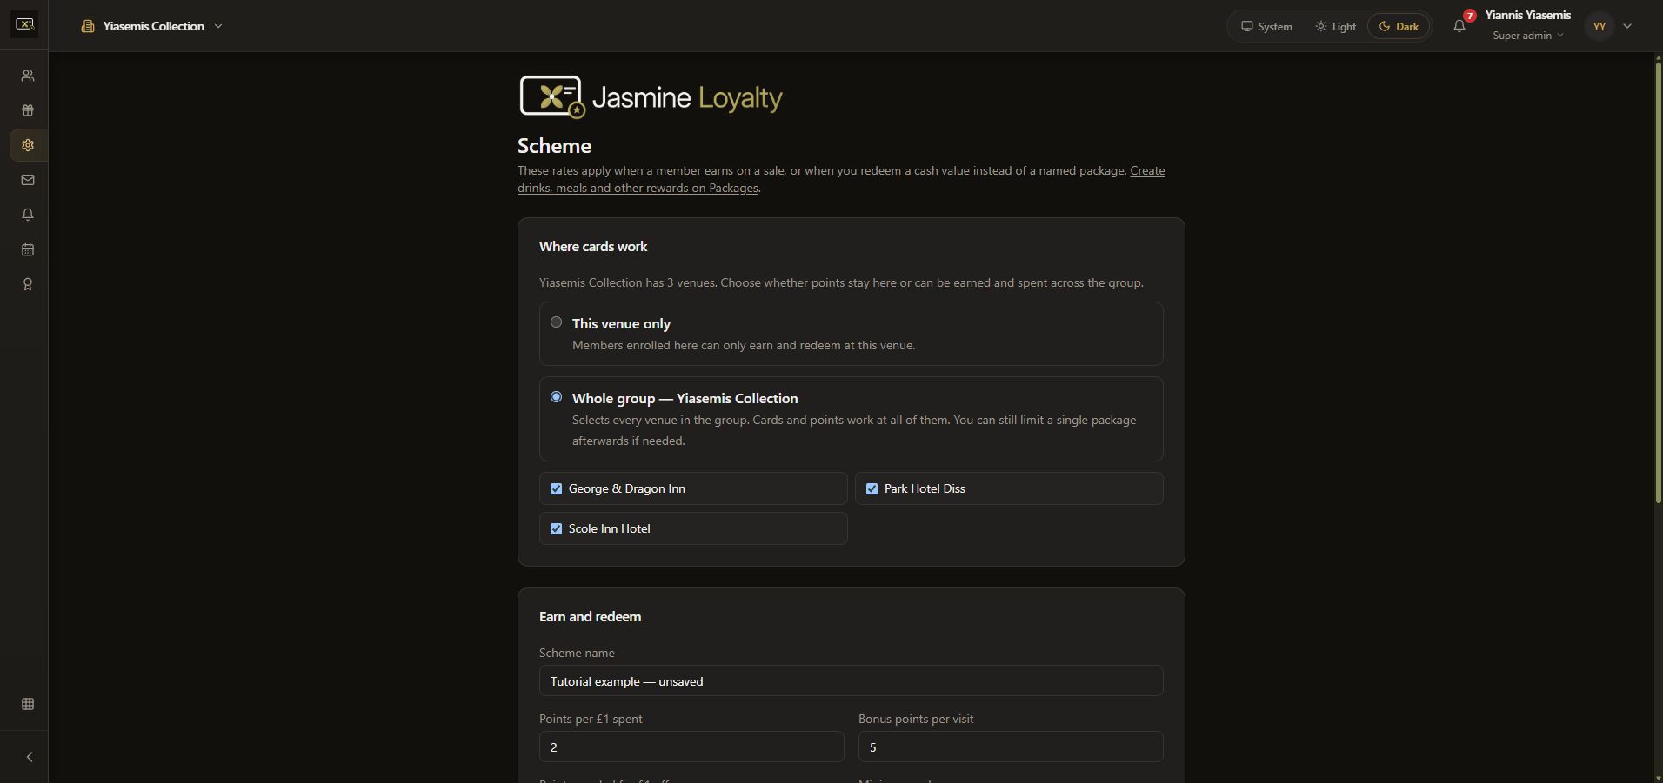Open the gift packages icon in sidebar
1663x783 pixels.
[x=28, y=110]
